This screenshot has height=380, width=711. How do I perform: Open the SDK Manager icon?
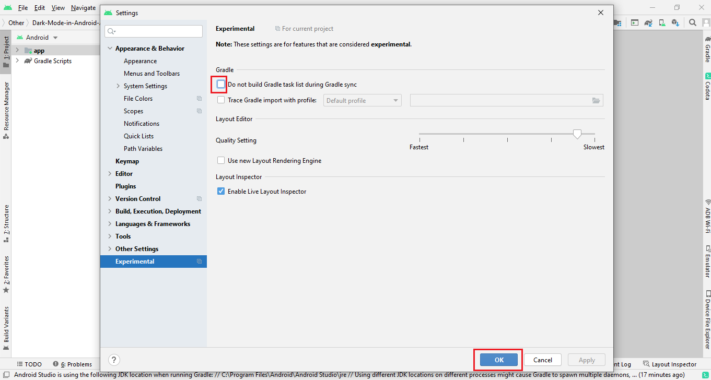click(x=675, y=22)
